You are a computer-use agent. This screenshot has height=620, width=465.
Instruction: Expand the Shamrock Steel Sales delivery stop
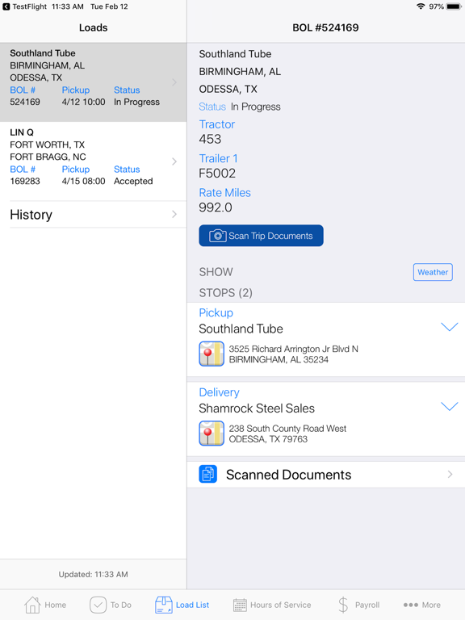click(x=450, y=406)
